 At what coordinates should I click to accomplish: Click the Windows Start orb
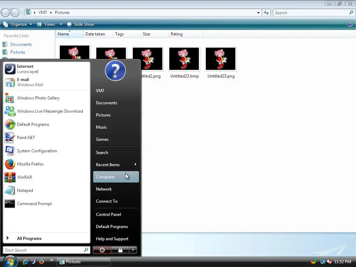pos(10,261)
